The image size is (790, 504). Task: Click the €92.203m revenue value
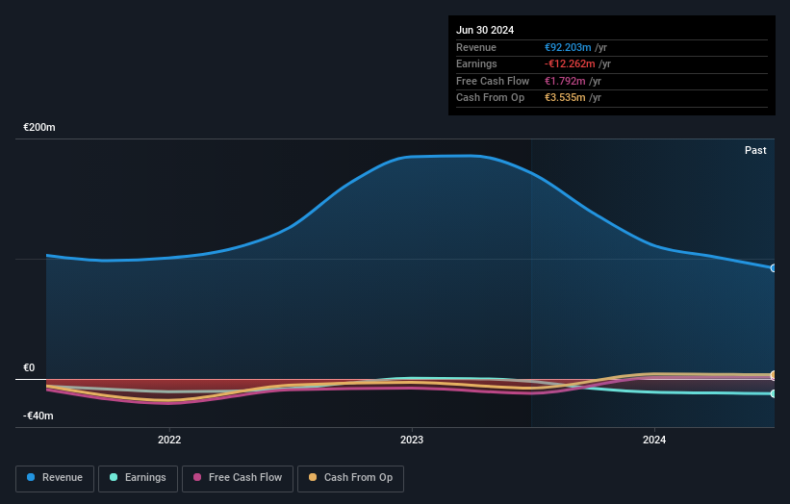tap(568, 47)
